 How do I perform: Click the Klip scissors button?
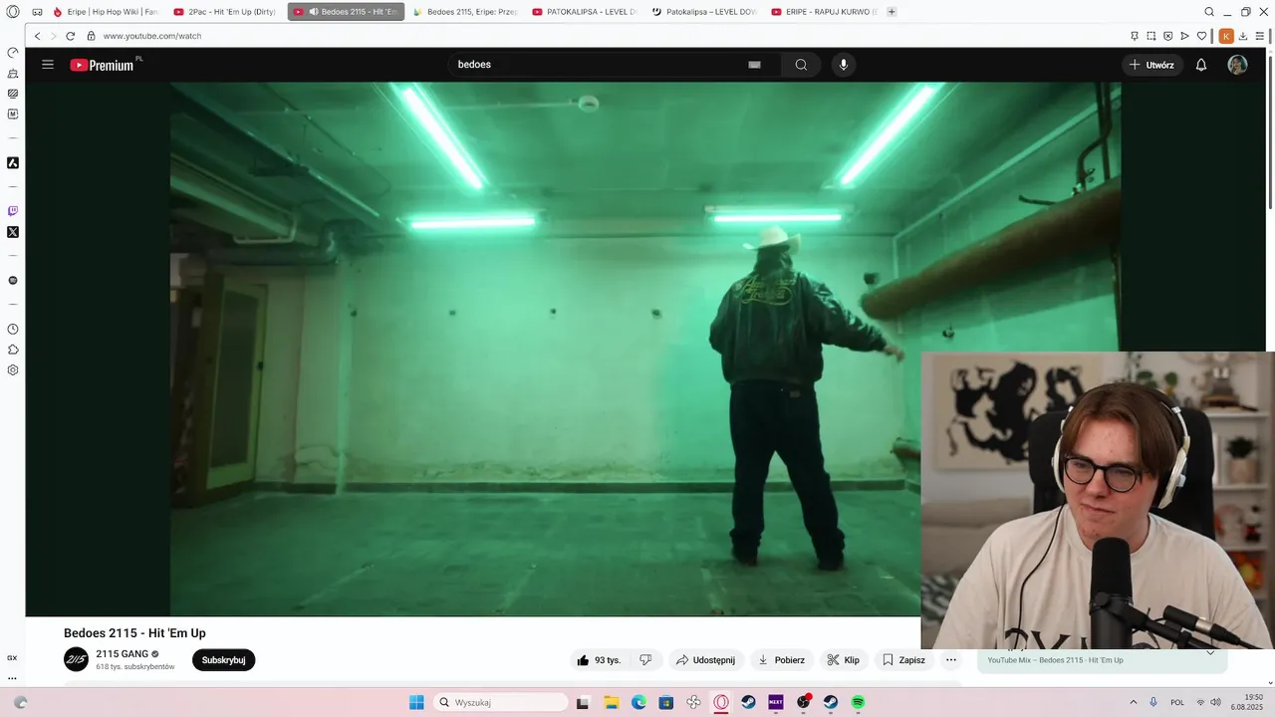pyautogui.click(x=843, y=660)
